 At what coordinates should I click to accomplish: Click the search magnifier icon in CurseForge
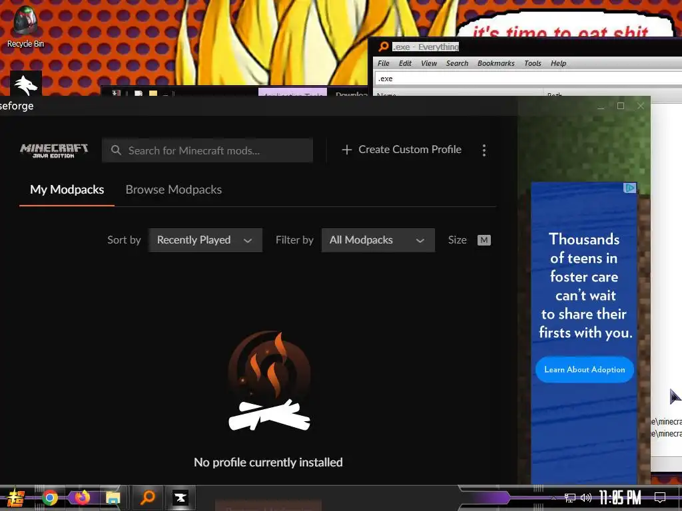tap(116, 150)
